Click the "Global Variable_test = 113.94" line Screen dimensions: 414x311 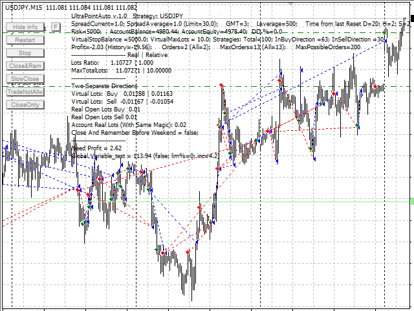point(145,155)
